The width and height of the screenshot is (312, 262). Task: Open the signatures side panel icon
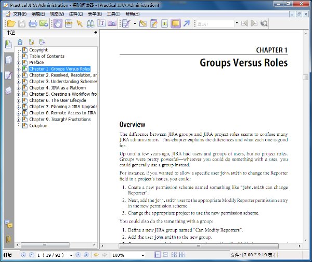(8, 75)
